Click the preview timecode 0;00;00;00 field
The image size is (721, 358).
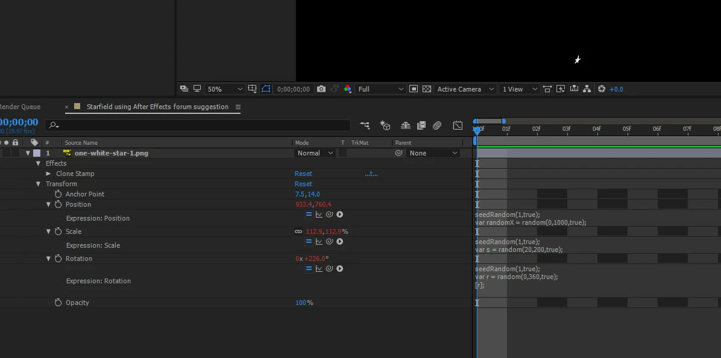point(294,89)
